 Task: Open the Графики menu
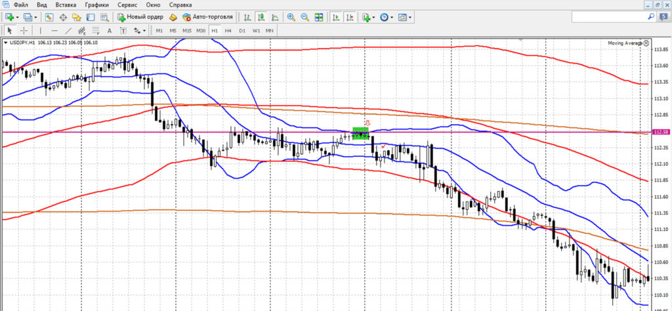pos(96,5)
